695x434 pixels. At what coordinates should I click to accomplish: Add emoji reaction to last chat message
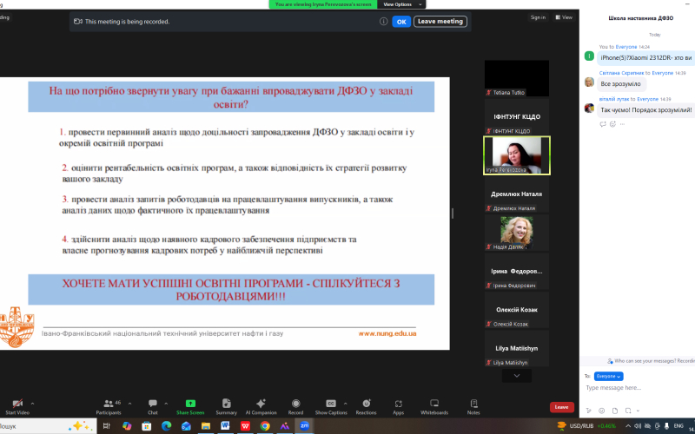[612, 124]
